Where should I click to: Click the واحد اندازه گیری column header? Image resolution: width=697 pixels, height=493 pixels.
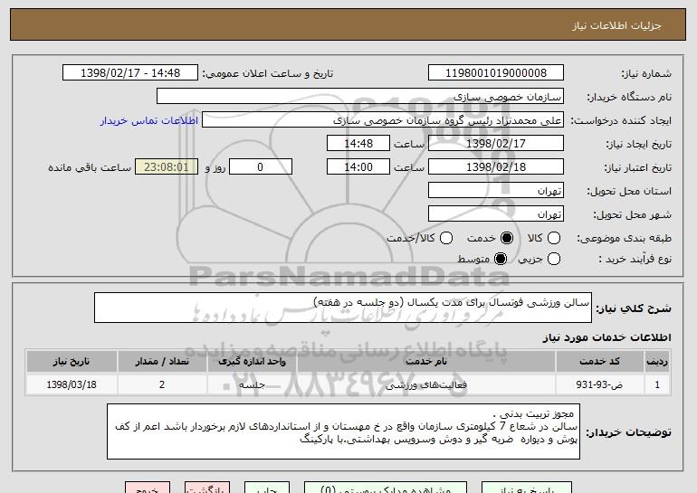point(252,362)
